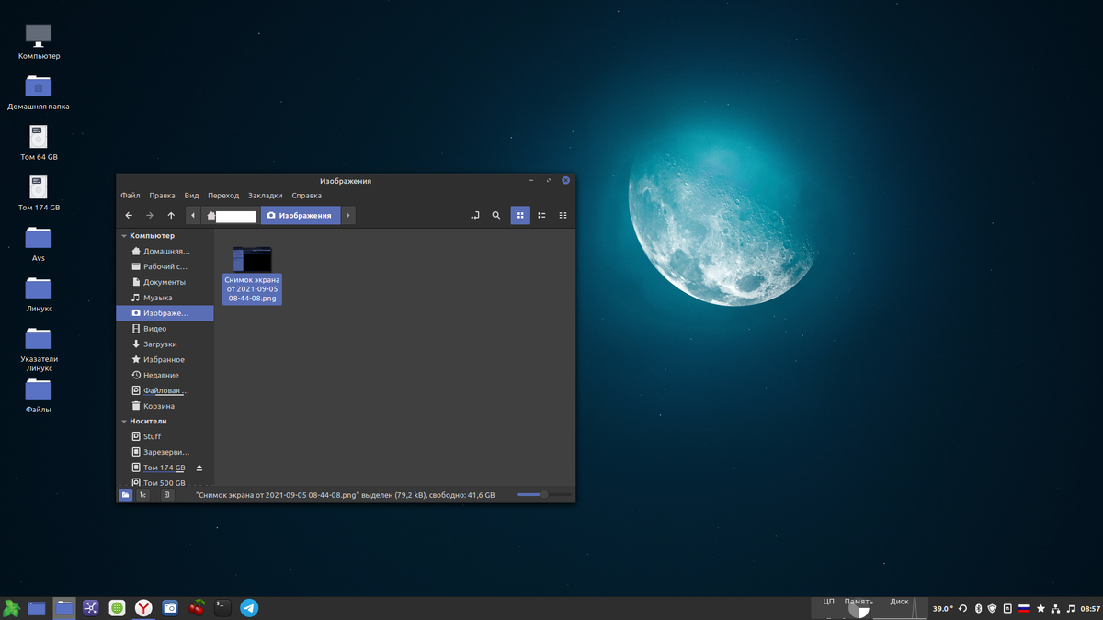1103x620 pixels.
Task: Open Избранное in sidebar
Action: [165, 360]
